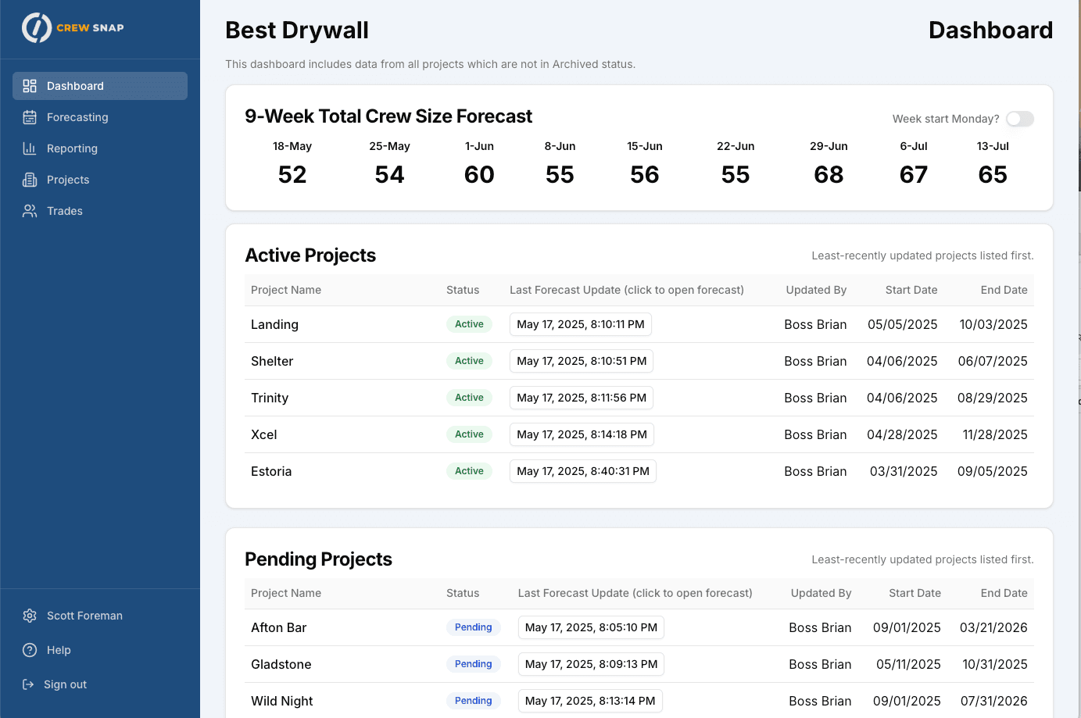Click the Gladstone project name

click(x=281, y=664)
